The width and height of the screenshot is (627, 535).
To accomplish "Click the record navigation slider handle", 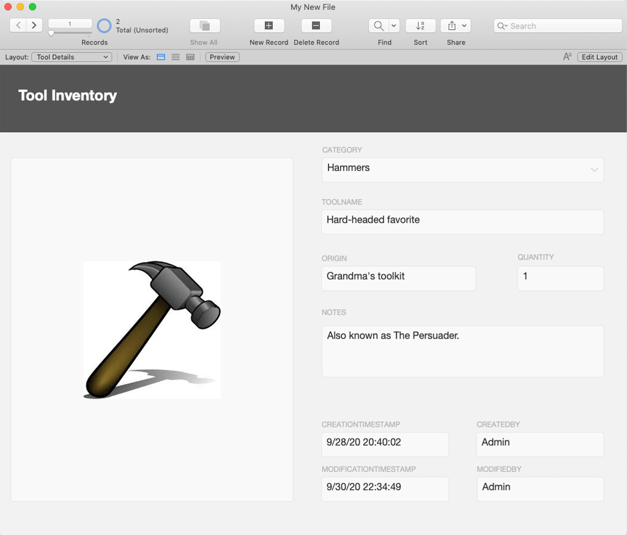I will pyautogui.click(x=51, y=33).
